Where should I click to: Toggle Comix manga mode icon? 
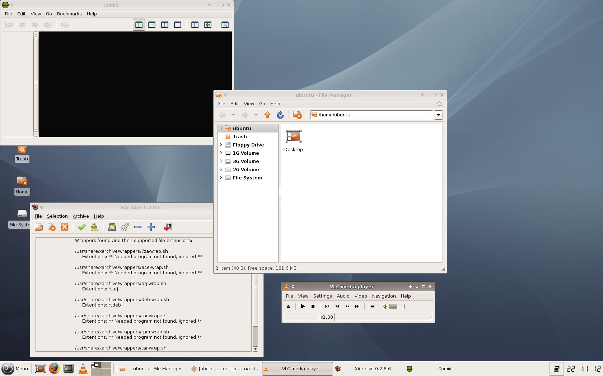[208, 25]
